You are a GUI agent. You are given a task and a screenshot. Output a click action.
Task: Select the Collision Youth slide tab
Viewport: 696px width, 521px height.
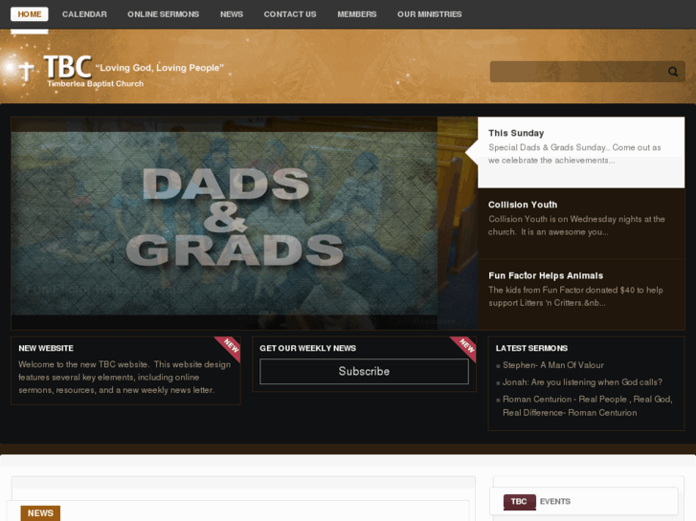[x=581, y=224]
